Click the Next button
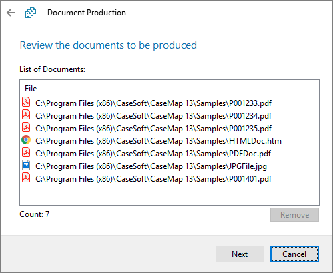 click(240, 254)
